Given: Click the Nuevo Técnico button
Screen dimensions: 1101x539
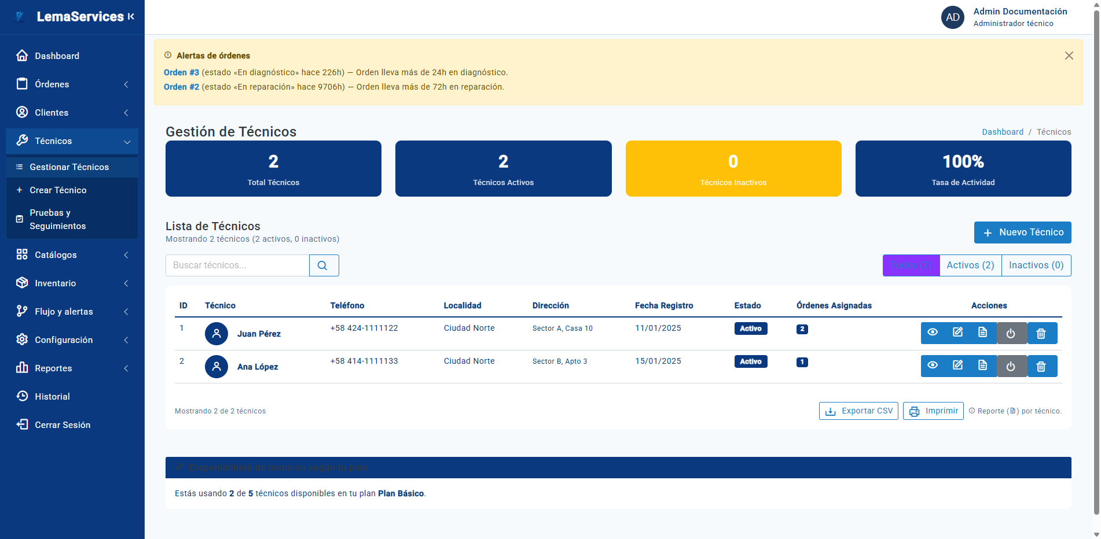Looking at the screenshot, I should (1022, 232).
